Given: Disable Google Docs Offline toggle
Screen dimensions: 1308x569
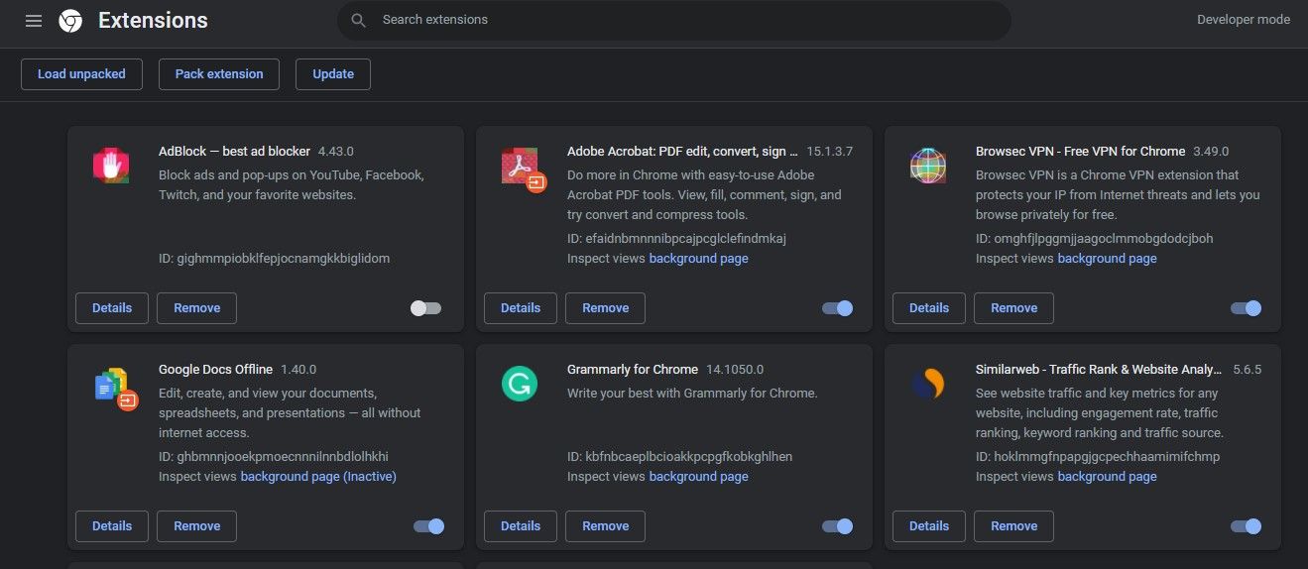Looking at the screenshot, I should [428, 526].
